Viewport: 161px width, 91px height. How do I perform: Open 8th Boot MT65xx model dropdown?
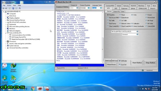tap(137, 32)
